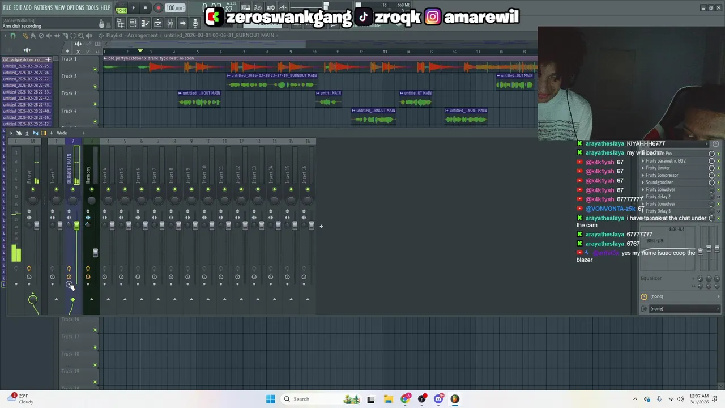Click the Harmony volume fader

[x=95, y=252]
